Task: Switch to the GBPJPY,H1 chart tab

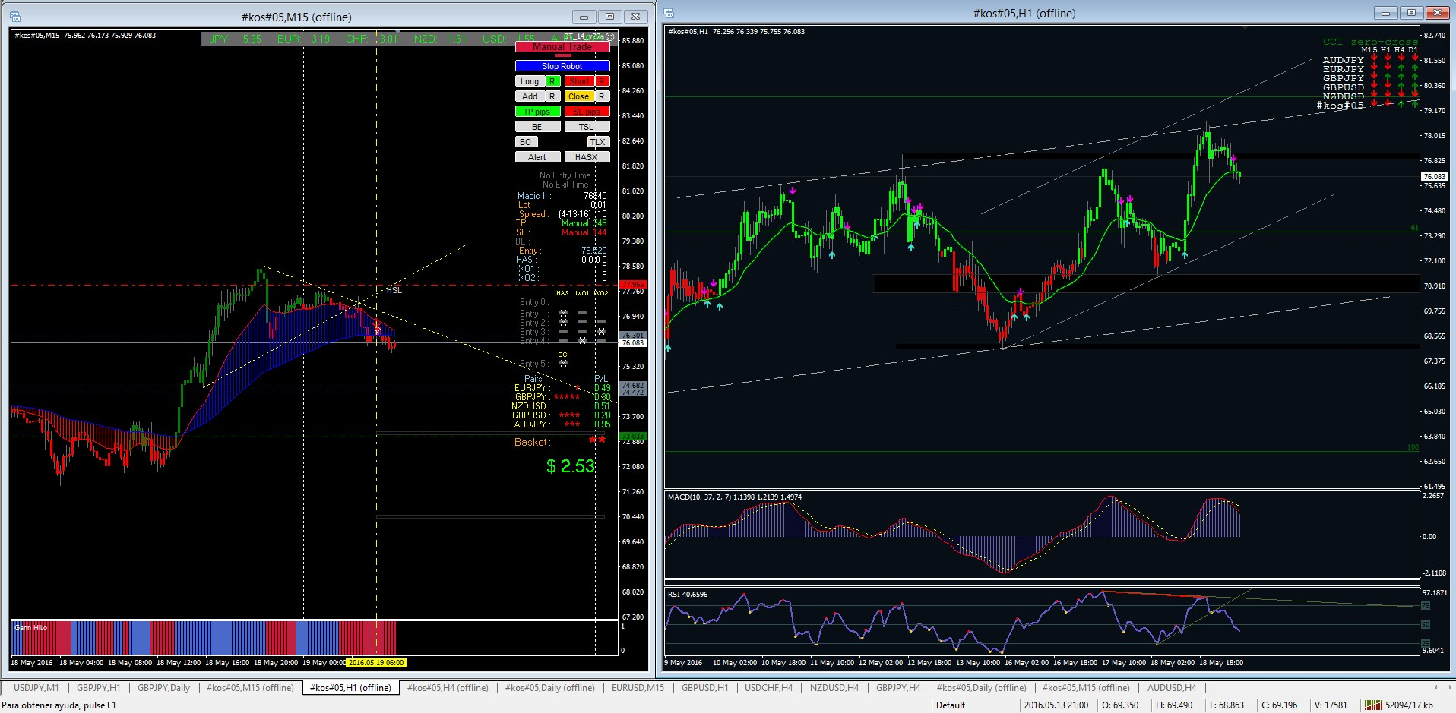Action: (x=98, y=687)
